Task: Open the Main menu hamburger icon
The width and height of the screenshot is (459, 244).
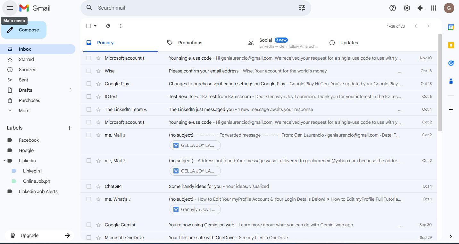Action: coord(10,8)
